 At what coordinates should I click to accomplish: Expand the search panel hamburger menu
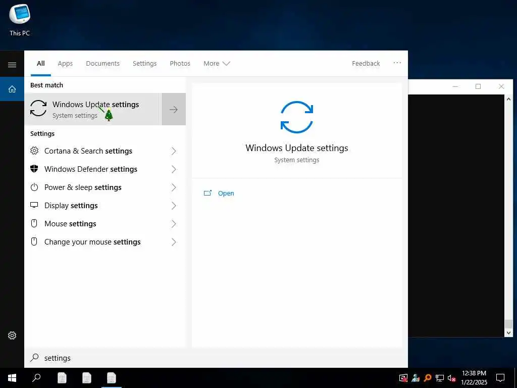tap(12, 65)
